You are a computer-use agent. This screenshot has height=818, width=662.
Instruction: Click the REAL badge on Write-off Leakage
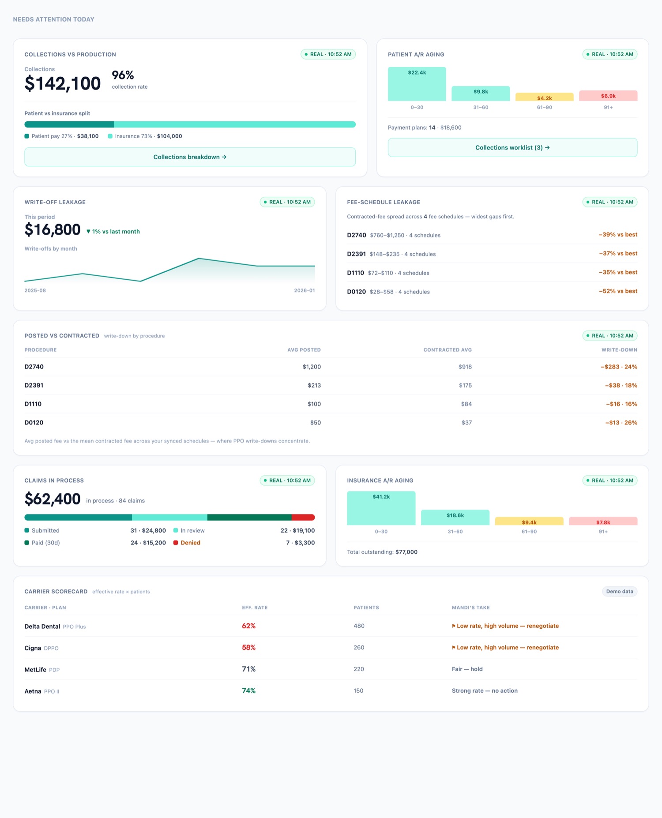click(287, 202)
